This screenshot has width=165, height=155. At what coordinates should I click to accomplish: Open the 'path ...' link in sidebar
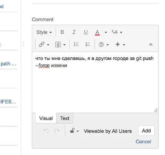click(9, 64)
